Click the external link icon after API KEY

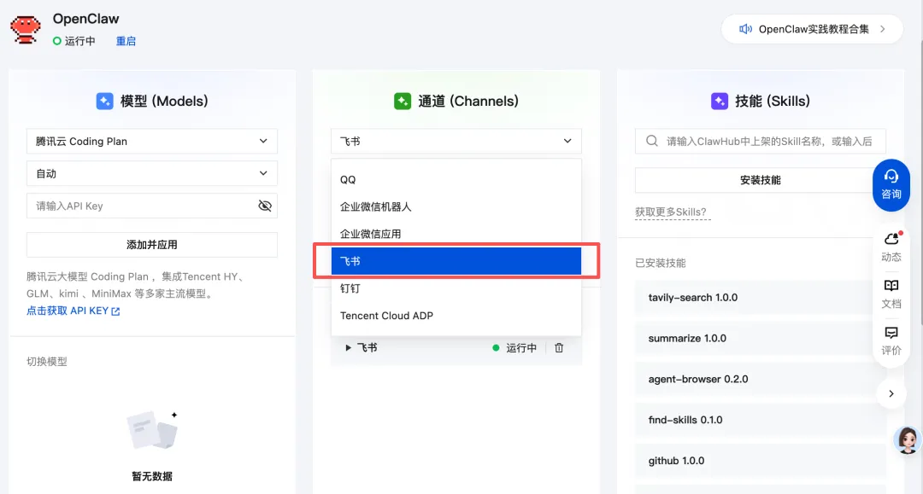115,311
